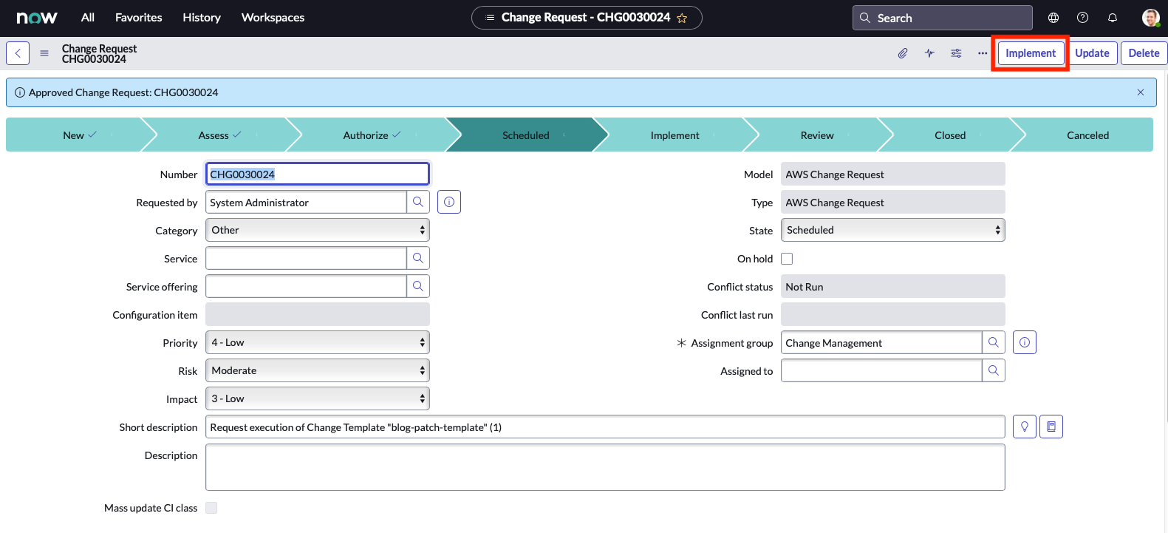Click the Short description template clipboard icon
The height and width of the screenshot is (533, 1168).
[x=1051, y=427]
